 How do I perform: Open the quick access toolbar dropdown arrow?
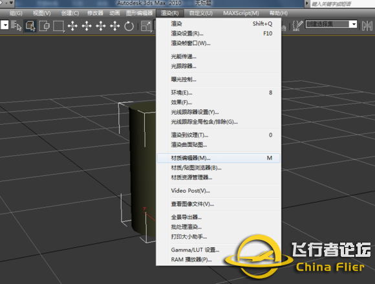[x=11, y=3]
